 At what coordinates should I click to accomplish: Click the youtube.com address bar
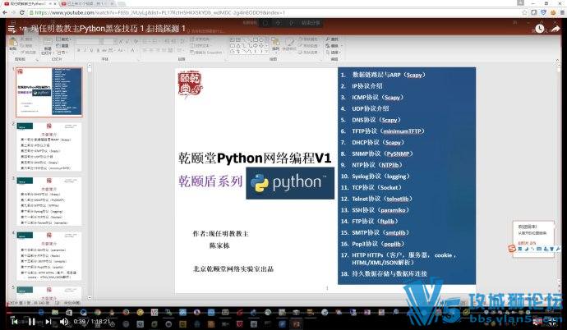(274, 12)
